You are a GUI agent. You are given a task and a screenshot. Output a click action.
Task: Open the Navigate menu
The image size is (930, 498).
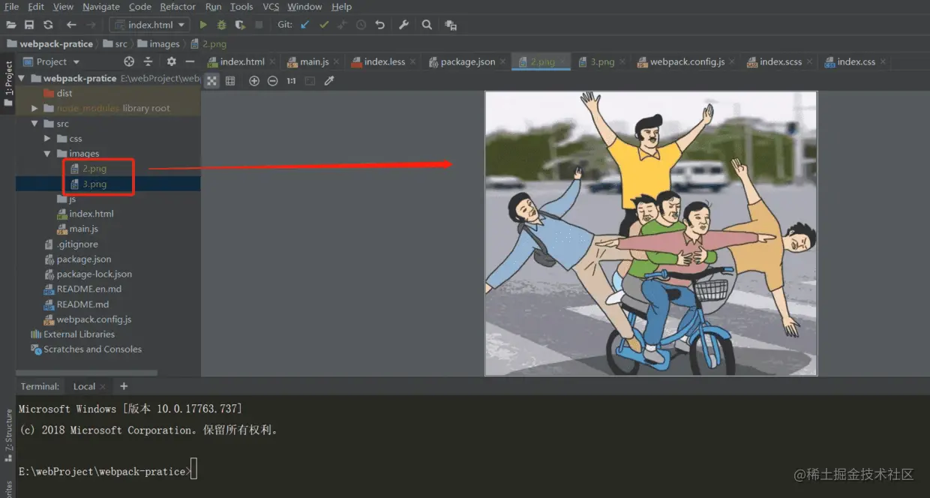[x=100, y=7]
